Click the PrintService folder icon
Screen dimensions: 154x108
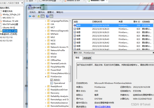(x=48, y=77)
